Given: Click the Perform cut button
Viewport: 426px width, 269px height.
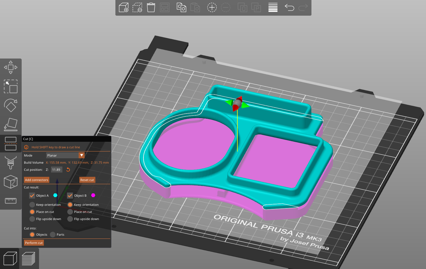Looking at the screenshot, I should 34,243.
